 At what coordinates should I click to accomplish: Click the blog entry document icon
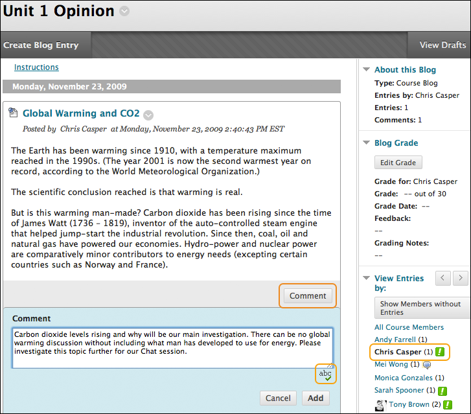coord(13,113)
